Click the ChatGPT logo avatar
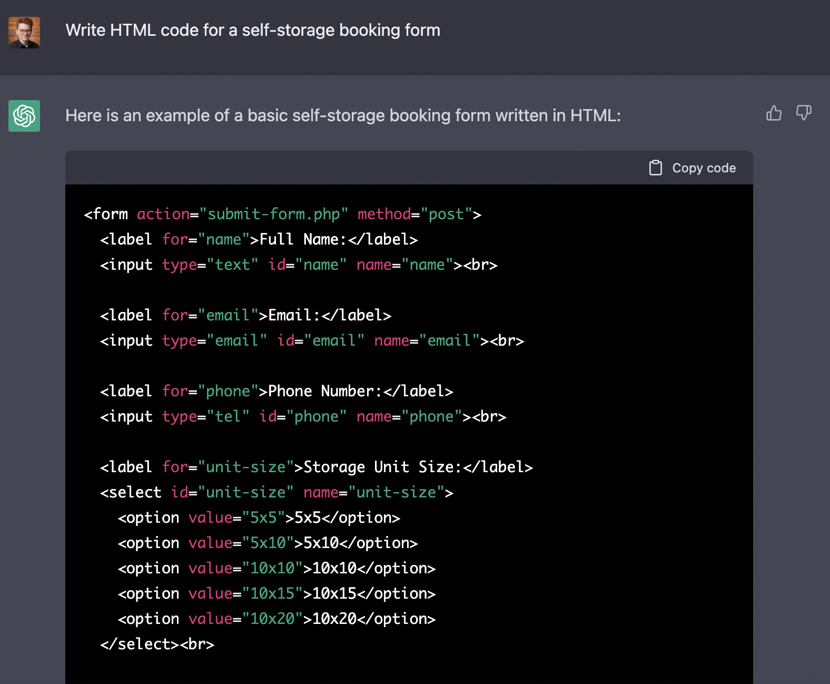The image size is (830, 684). point(24,116)
